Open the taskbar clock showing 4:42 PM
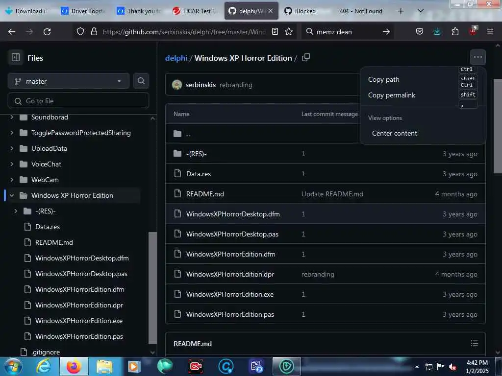Image resolution: width=502 pixels, height=376 pixels. (477, 367)
